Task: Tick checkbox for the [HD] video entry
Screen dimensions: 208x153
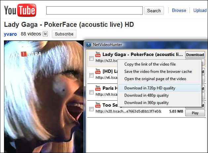Action: point(91,75)
